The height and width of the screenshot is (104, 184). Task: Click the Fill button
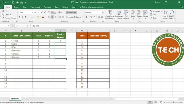click(x=153, y=15)
